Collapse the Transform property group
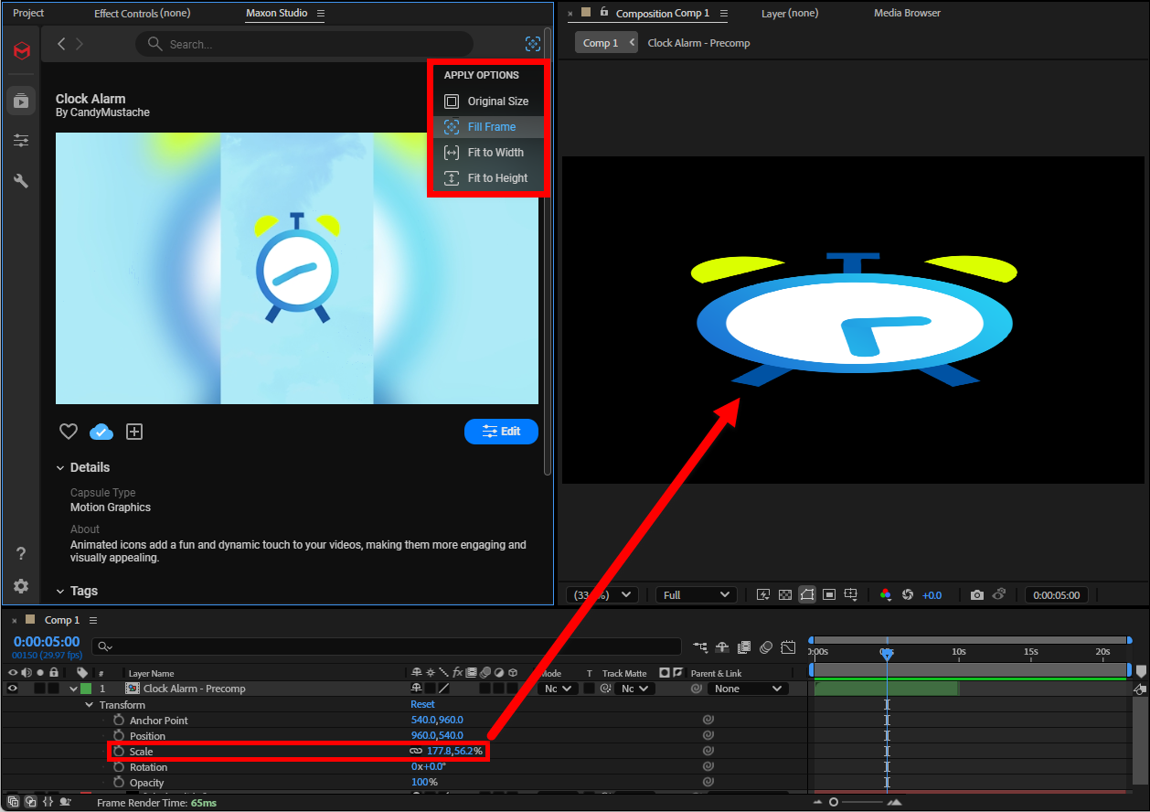The image size is (1150, 812). click(89, 705)
